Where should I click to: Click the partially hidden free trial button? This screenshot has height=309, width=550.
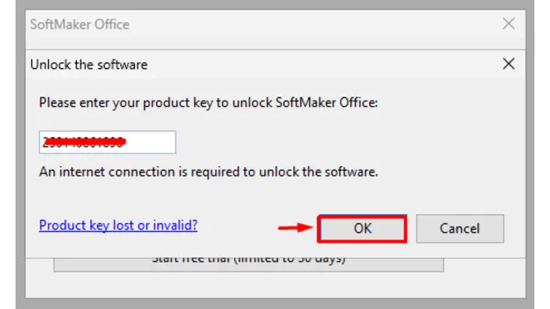248,265
